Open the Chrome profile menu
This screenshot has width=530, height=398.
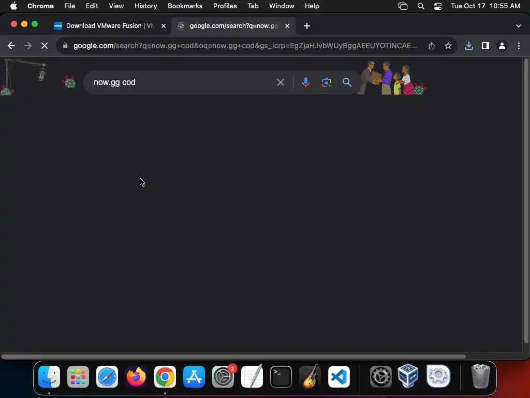502,46
